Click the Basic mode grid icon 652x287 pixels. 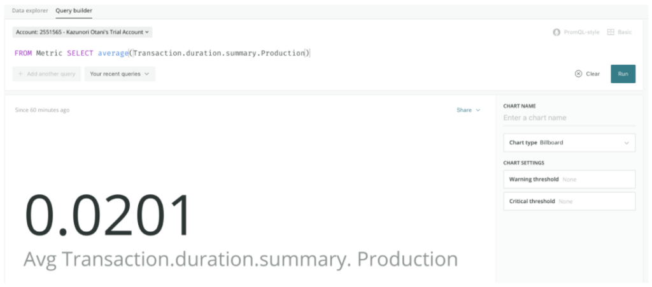[x=611, y=32]
